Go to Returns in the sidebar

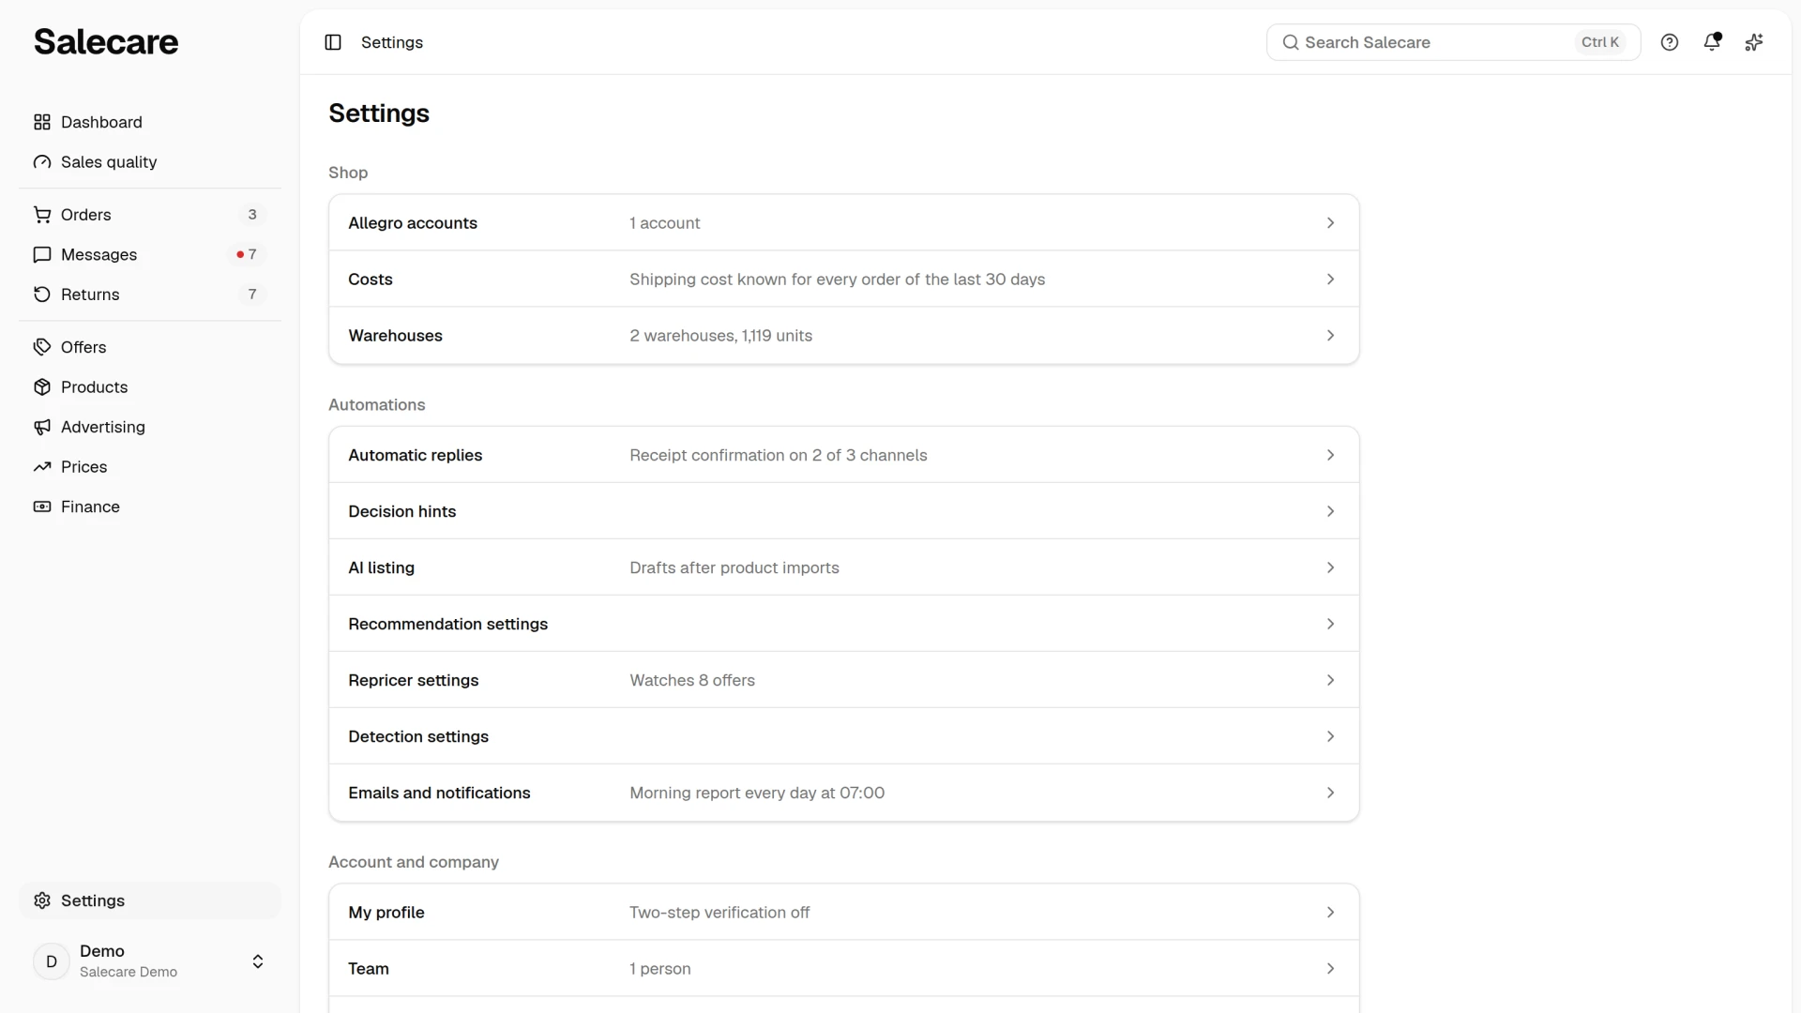click(x=150, y=295)
